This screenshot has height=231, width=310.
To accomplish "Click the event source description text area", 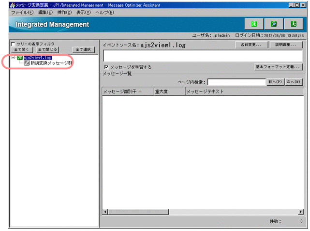I will point(203,56).
